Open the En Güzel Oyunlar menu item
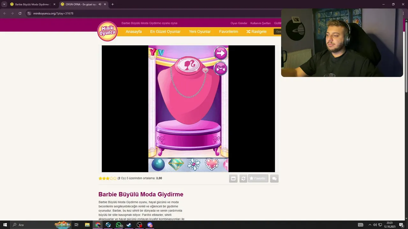The height and width of the screenshot is (229, 408). 165,31
